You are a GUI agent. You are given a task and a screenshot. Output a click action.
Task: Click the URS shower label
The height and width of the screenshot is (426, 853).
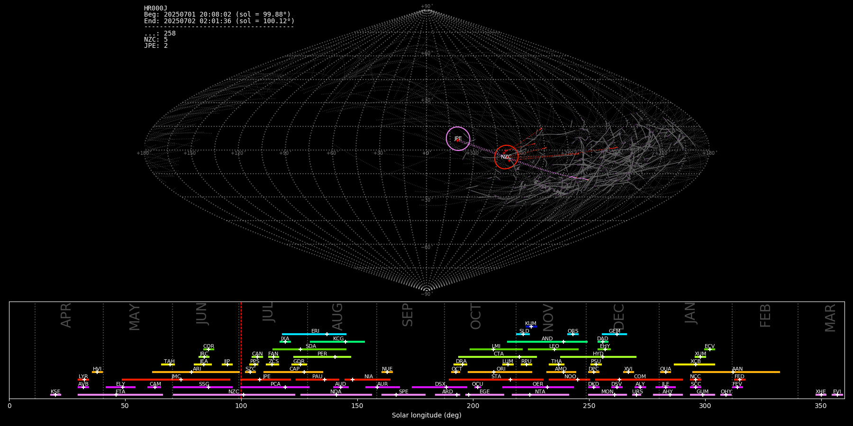(637, 392)
